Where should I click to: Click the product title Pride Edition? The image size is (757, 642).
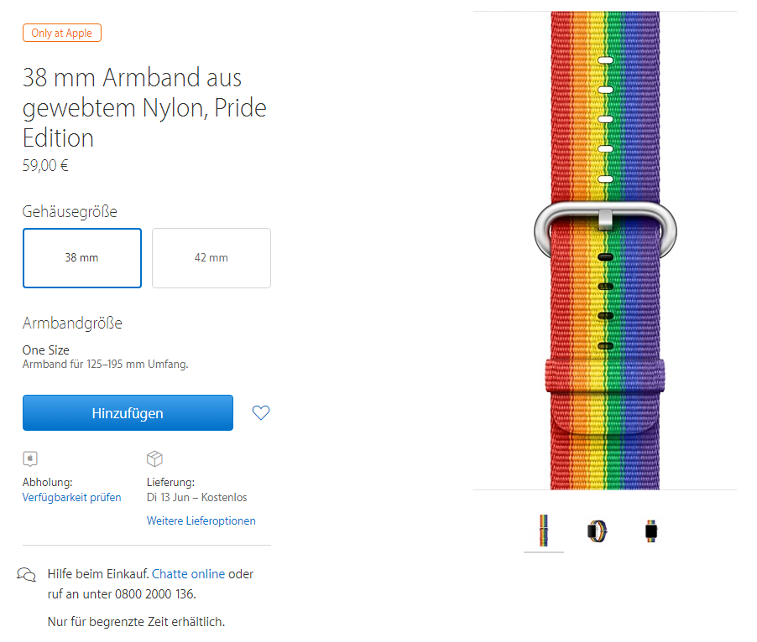coord(144,108)
